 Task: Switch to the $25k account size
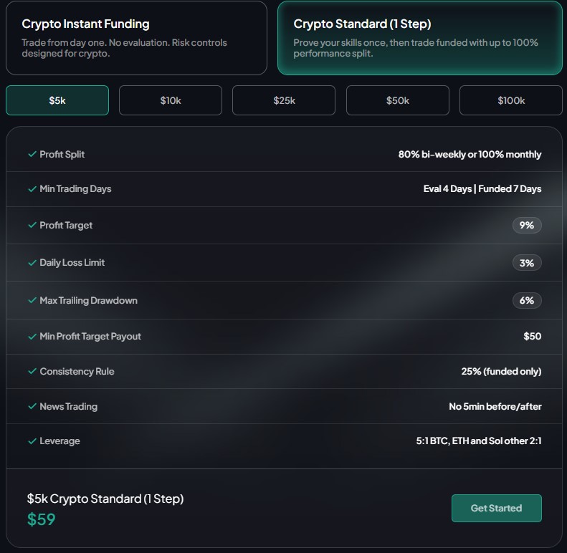[x=284, y=100]
